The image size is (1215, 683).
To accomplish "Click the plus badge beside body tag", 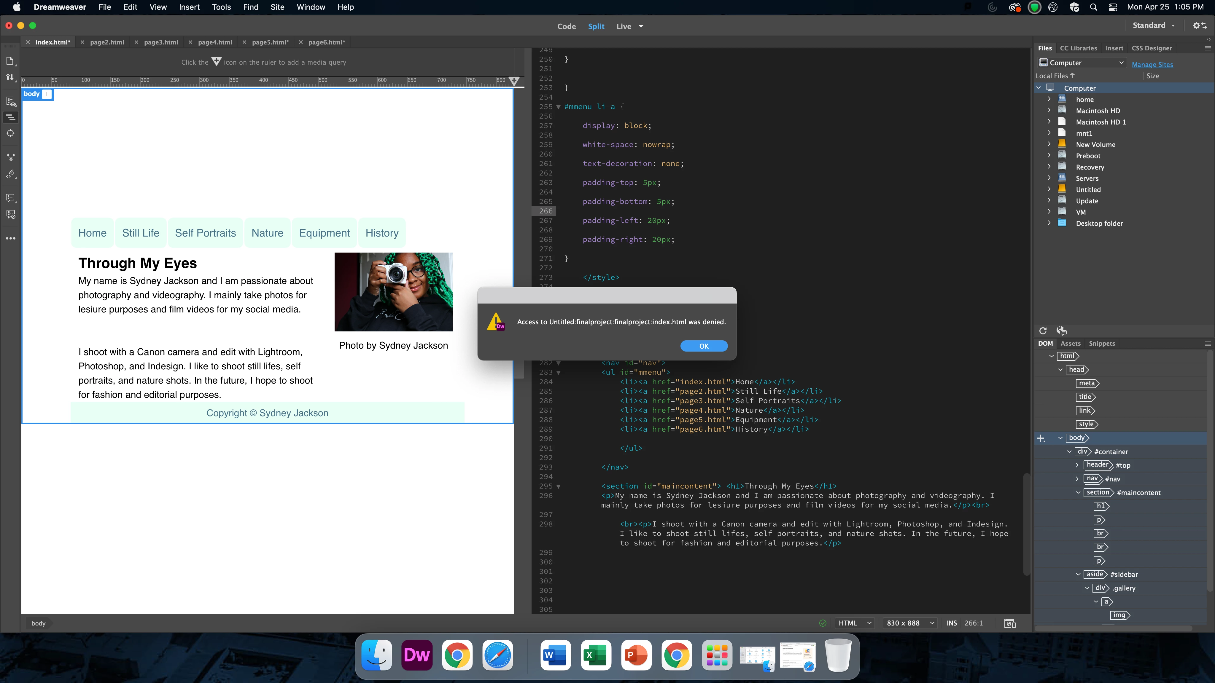I will coord(47,94).
